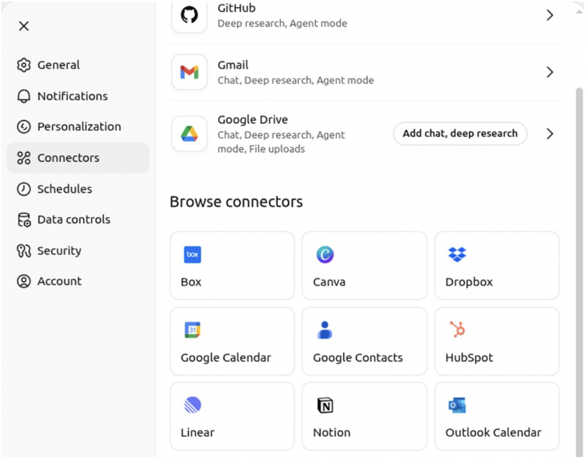Choose the HubSpot connector icon

(x=457, y=329)
